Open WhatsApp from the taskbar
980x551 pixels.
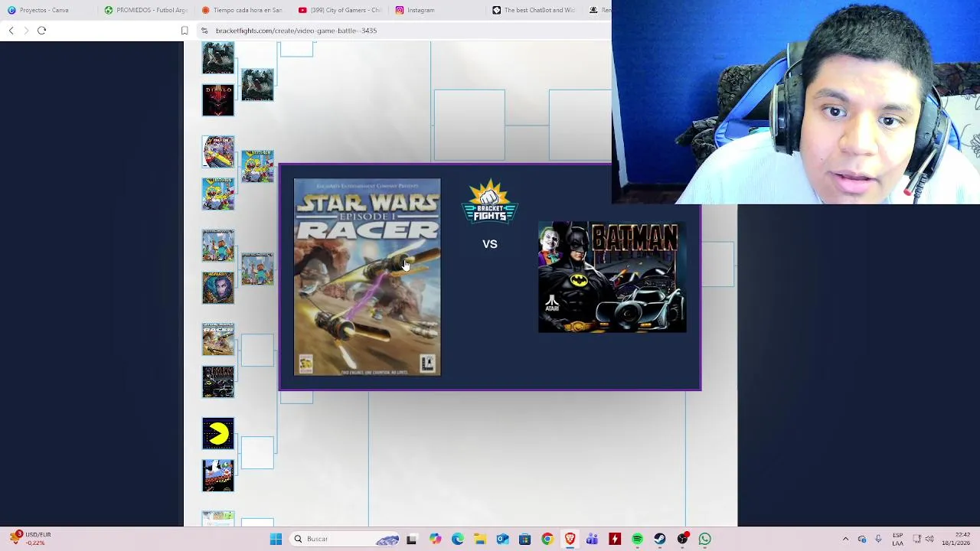tap(704, 540)
